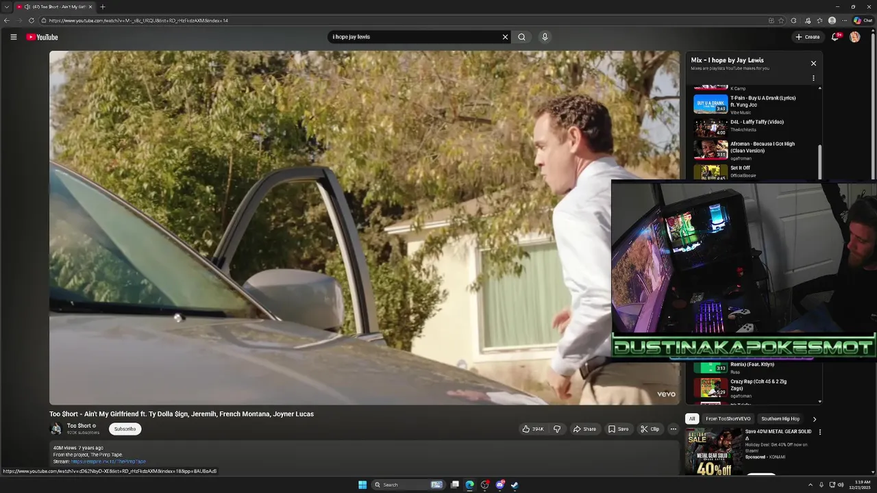Create a Clip of the video
The height and width of the screenshot is (493, 877).
point(650,429)
